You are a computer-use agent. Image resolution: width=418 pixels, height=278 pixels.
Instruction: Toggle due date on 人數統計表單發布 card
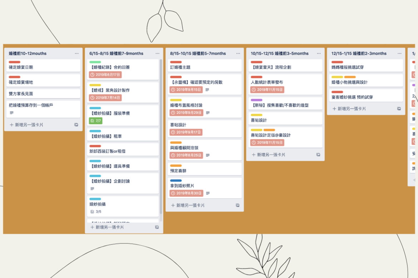coord(267,90)
